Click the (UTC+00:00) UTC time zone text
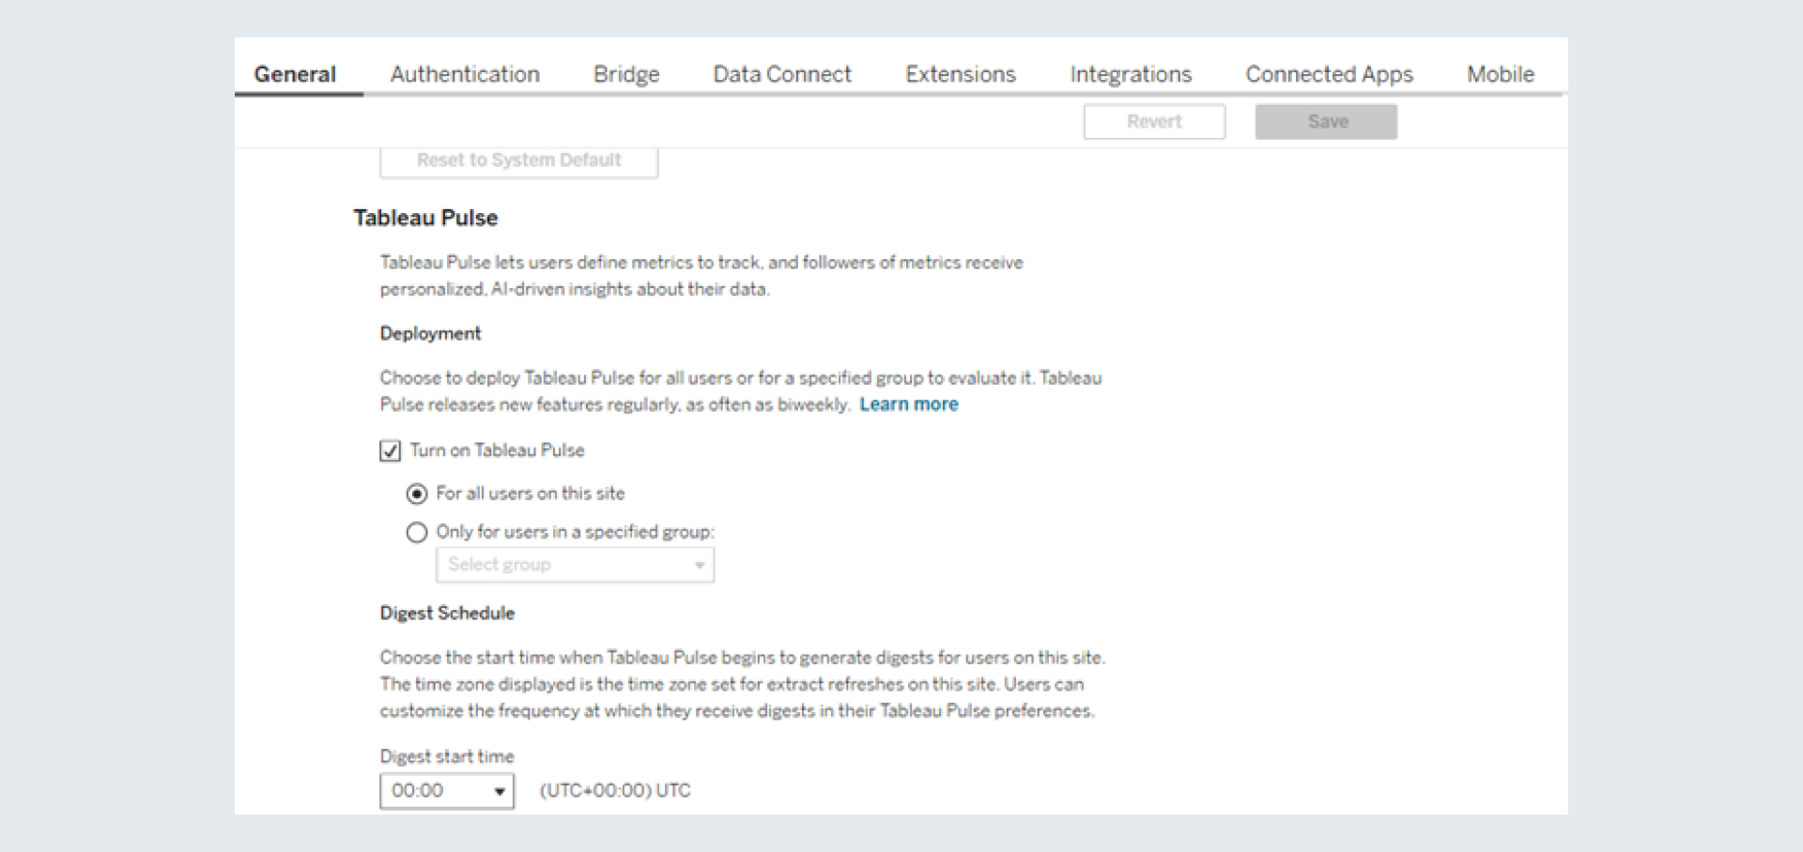The image size is (1803, 852). 615,791
